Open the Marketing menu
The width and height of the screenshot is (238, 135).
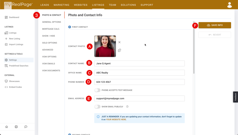click(x=61, y=5)
